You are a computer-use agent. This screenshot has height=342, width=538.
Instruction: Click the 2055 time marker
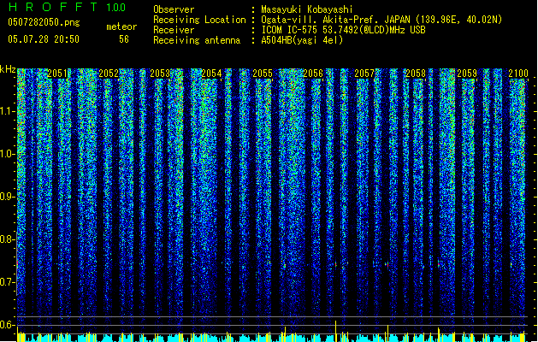263,74
